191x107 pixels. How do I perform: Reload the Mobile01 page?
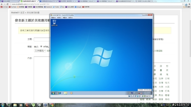(x=7, y=4)
